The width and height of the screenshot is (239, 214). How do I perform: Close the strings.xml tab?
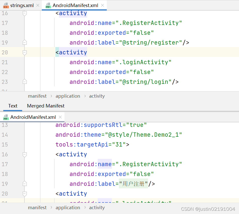click(x=38, y=5)
